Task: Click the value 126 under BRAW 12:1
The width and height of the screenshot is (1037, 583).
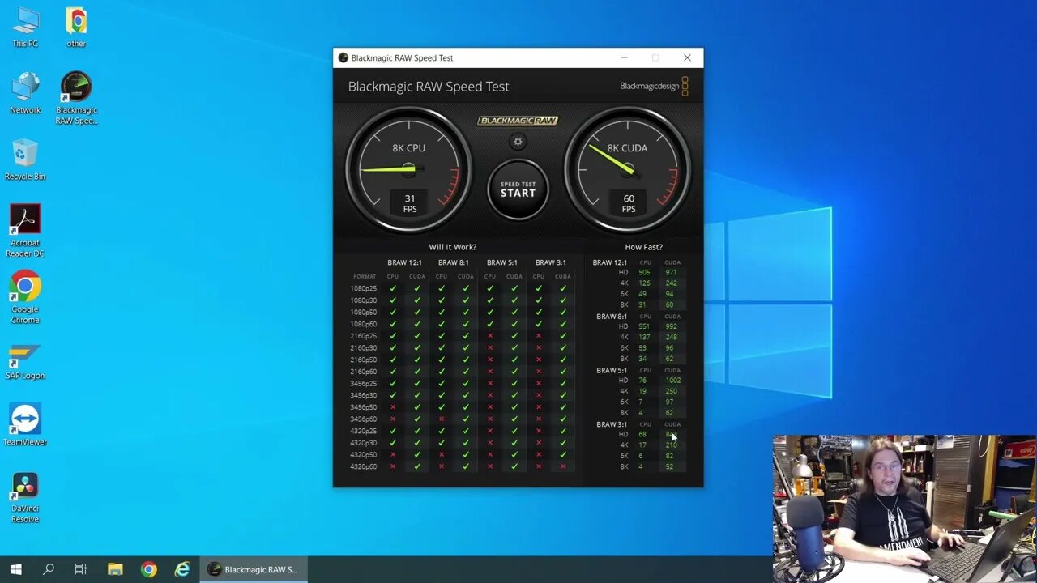Action: (644, 283)
